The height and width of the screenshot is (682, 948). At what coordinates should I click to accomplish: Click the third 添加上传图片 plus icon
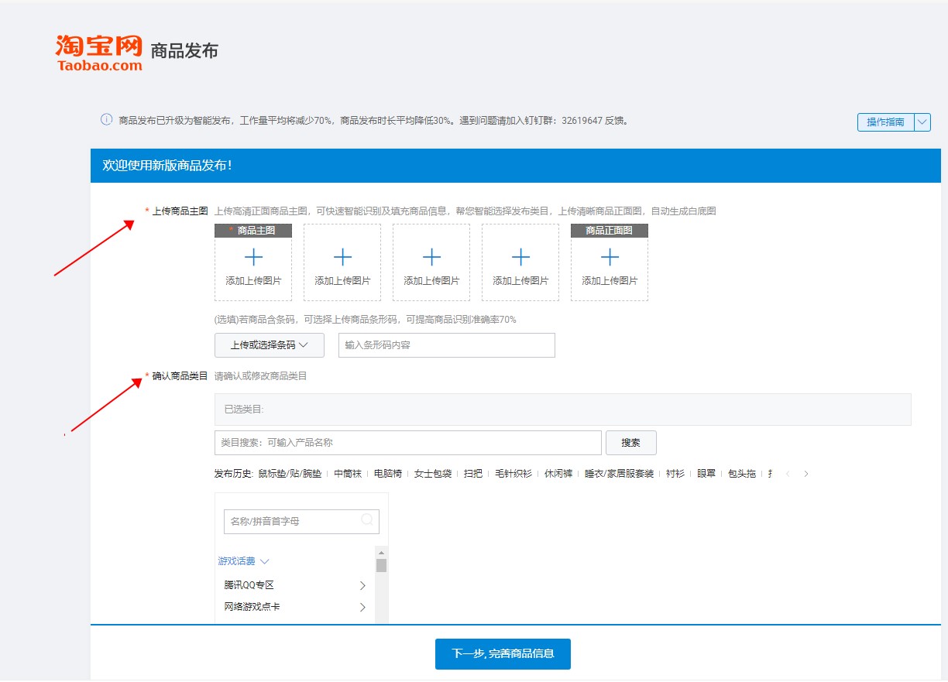pyautogui.click(x=431, y=255)
